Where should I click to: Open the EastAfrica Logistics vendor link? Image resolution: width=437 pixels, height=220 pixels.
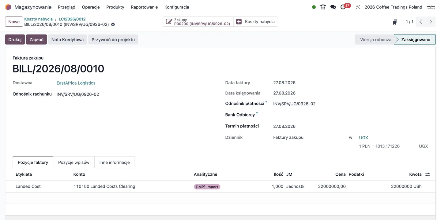[76, 83]
